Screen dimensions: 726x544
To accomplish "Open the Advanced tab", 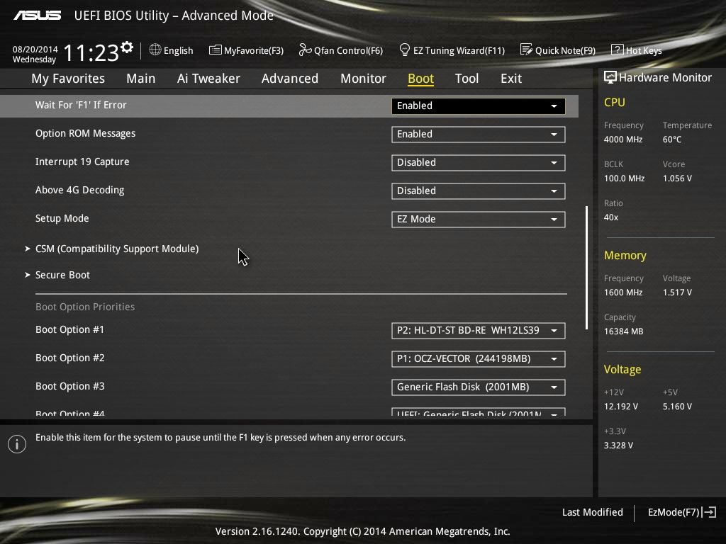I will 290,78.
